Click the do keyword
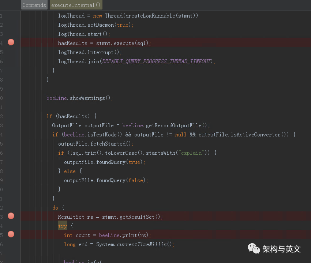This screenshot has width=311, height=263. 55,208
